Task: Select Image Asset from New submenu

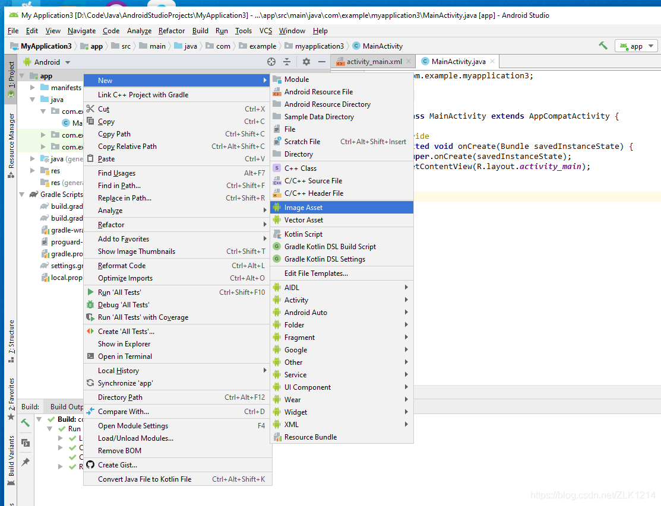Action: point(341,208)
